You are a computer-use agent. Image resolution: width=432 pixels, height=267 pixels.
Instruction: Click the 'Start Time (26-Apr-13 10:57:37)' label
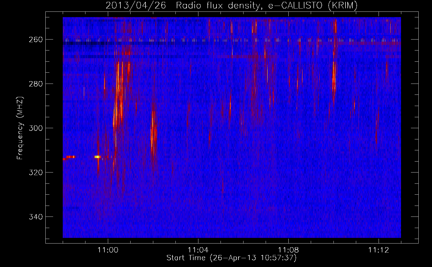(x=231, y=258)
